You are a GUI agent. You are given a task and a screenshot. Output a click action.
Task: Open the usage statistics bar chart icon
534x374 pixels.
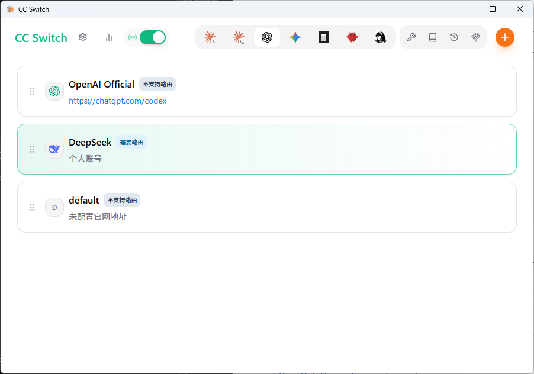[x=109, y=37]
